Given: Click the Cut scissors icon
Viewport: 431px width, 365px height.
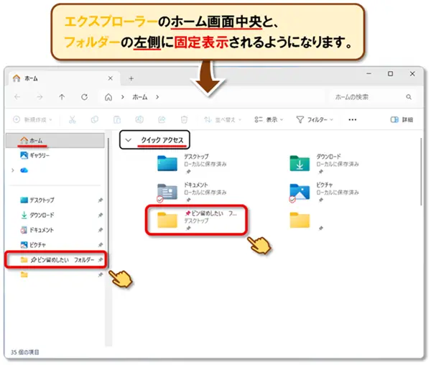Looking at the screenshot, I should 72,119.
